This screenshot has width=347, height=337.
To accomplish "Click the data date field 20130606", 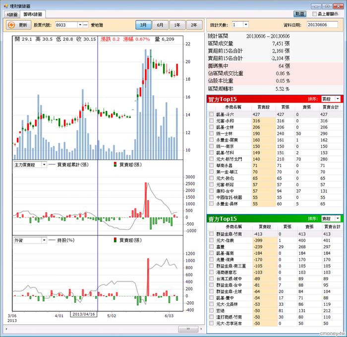I will [322, 25].
